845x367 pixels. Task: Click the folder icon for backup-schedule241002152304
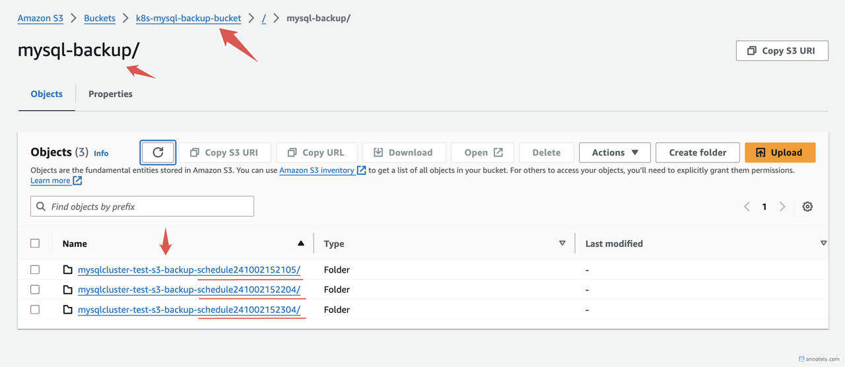point(67,310)
